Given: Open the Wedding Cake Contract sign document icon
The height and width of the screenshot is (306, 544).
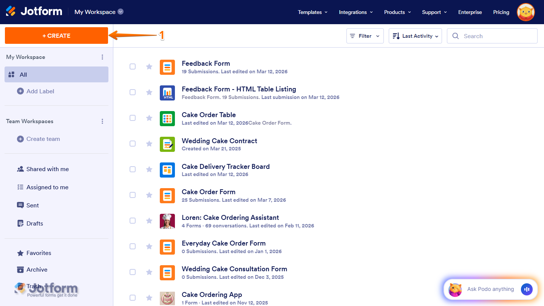Looking at the screenshot, I should [x=167, y=144].
